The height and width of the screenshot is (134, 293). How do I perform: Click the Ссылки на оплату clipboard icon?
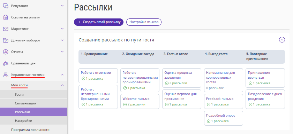(6, 17)
